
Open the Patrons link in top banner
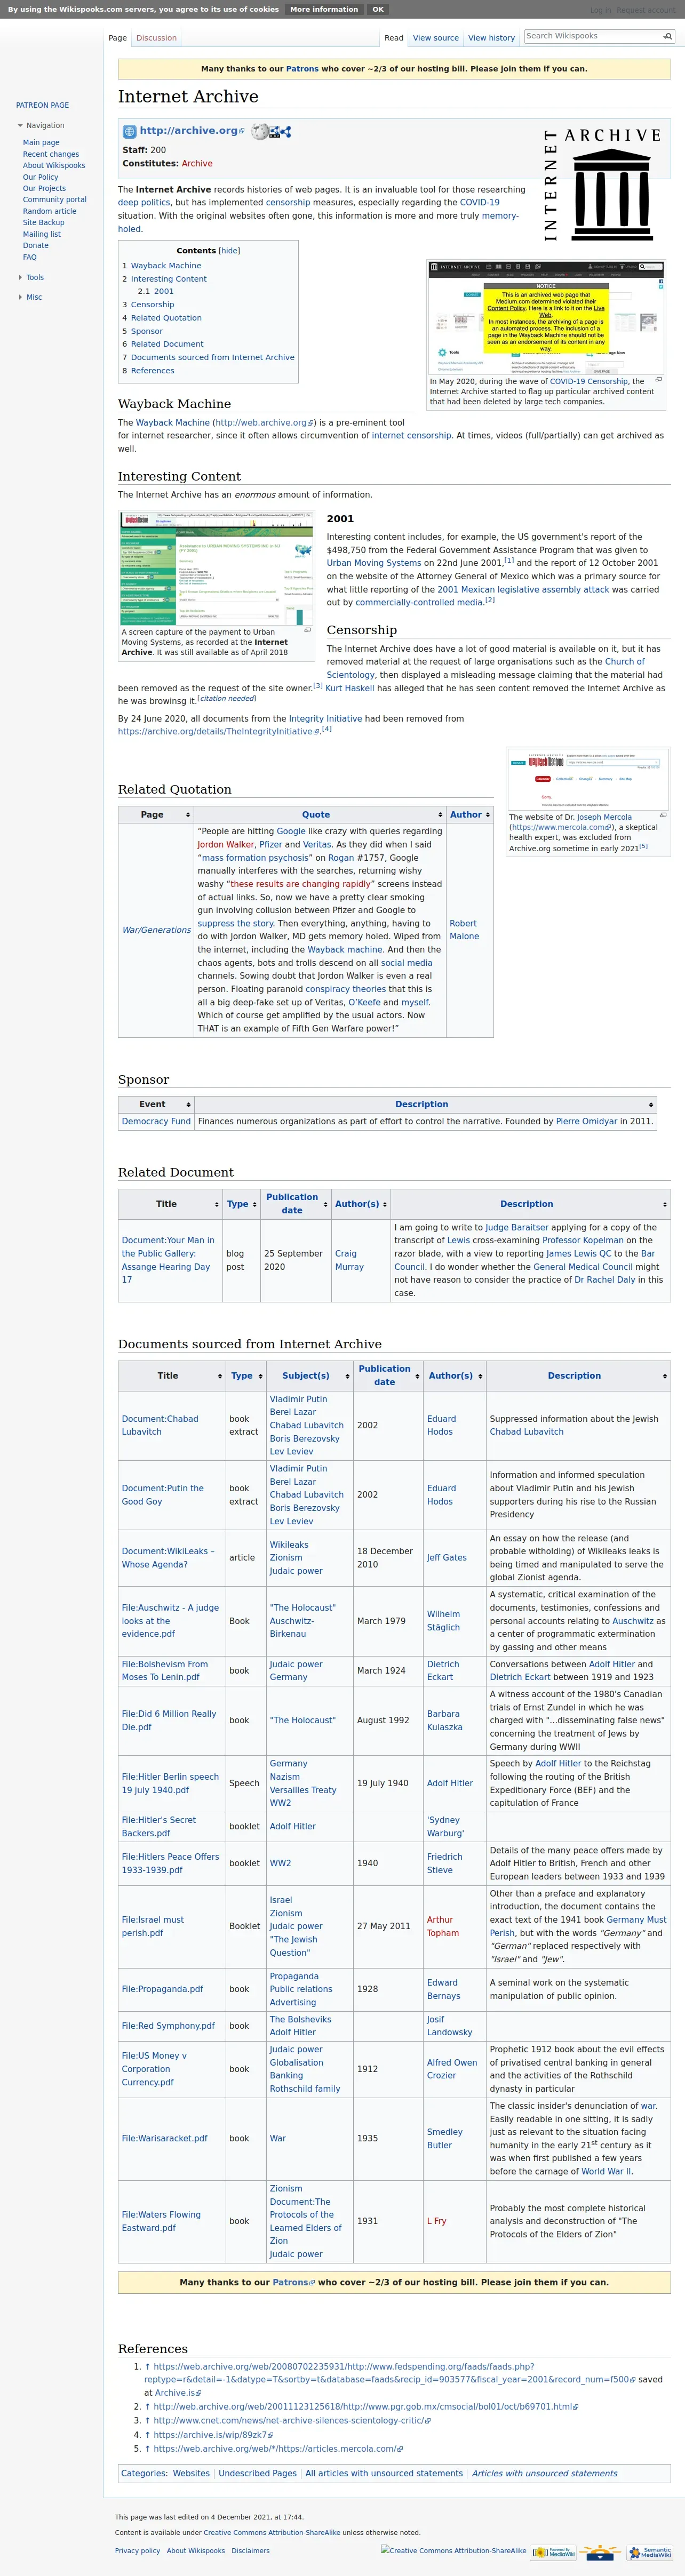[302, 69]
